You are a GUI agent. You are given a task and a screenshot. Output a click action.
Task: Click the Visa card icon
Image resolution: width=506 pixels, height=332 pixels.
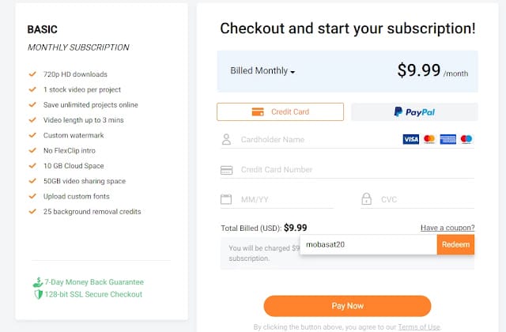[x=410, y=139]
